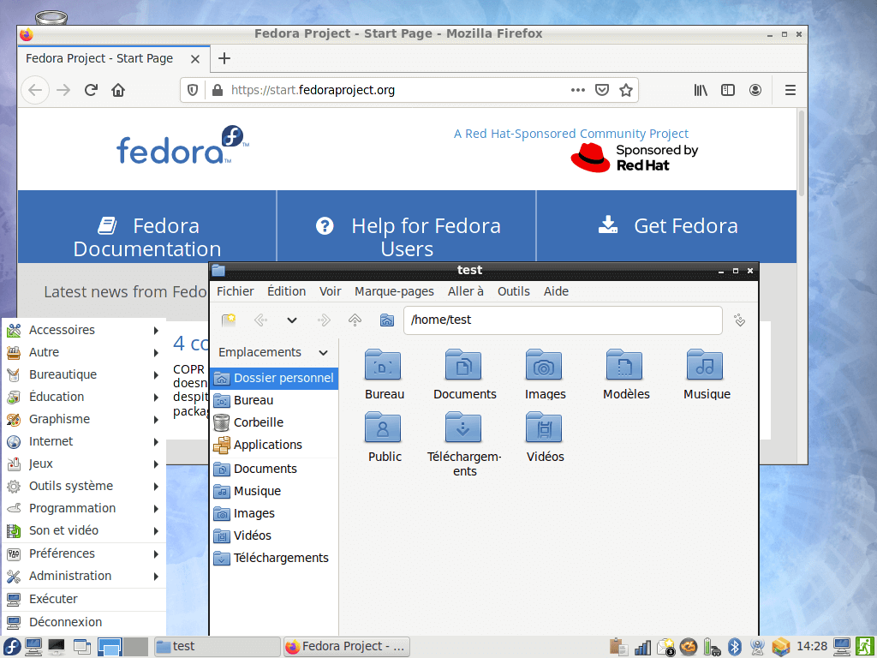Click the /home/test path field
Screen dimensions: 877x658
pyautogui.click(x=563, y=320)
